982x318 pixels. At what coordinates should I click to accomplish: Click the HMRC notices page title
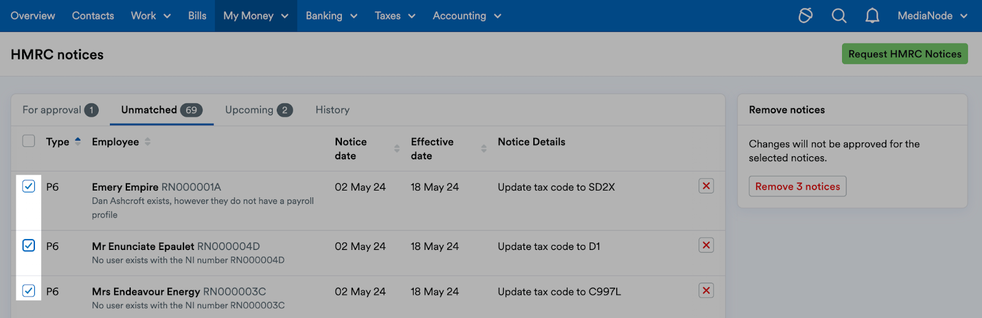click(57, 55)
